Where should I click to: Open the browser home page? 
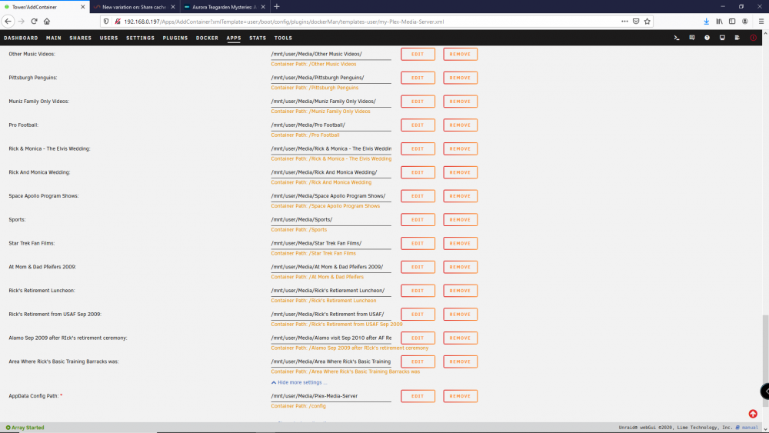pyautogui.click(x=47, y=21)
